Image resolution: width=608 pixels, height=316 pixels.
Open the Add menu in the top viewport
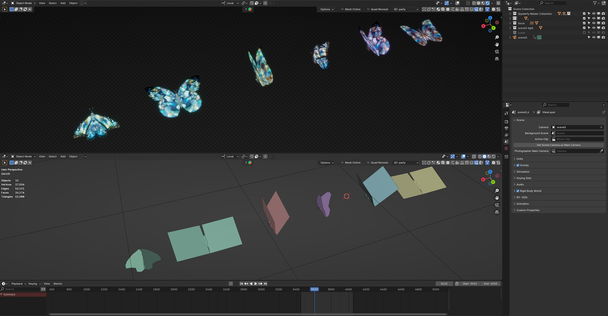tap(63, 3)
